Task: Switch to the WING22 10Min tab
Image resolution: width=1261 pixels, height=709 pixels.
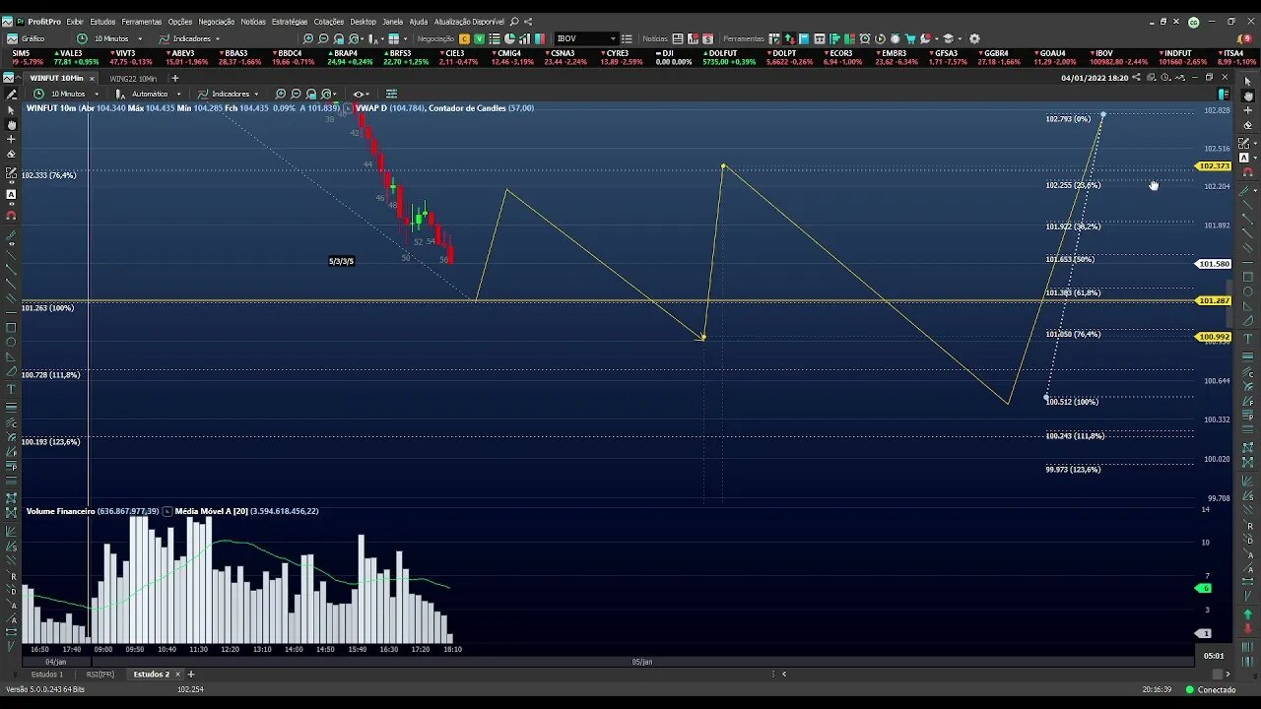Action: pyautogui.click(x=133, y=78)
